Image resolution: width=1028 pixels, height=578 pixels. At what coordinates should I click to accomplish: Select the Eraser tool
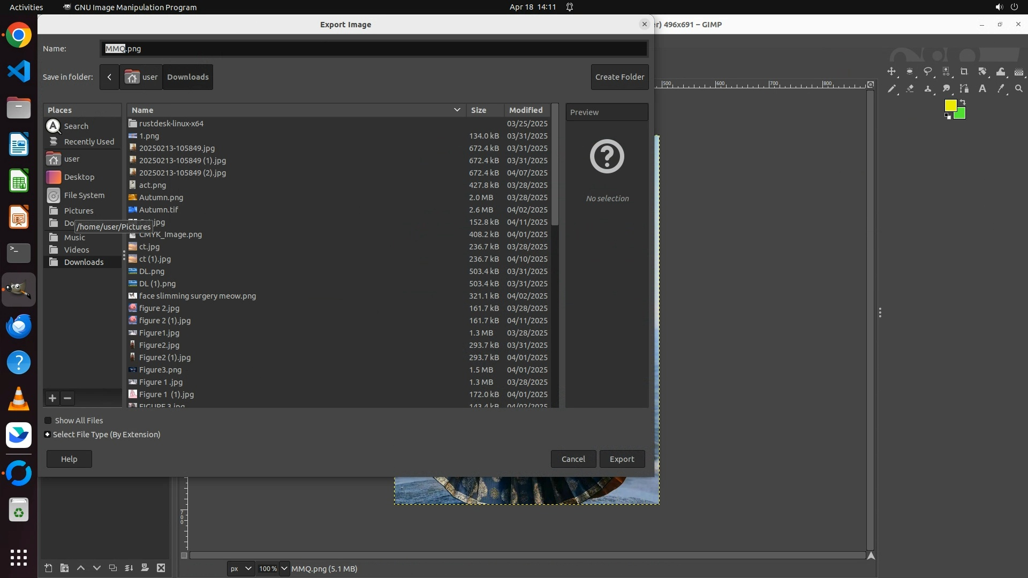pyautogui.click(x=910, y=89)
